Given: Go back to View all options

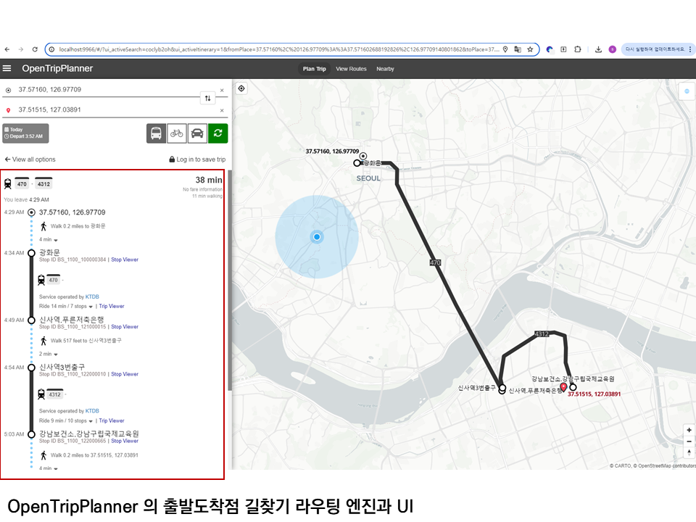Looking at the screenshot, I should tap(30, 159).
